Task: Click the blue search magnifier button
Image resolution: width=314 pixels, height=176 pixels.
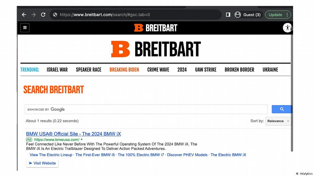Action: click(282, 109)
